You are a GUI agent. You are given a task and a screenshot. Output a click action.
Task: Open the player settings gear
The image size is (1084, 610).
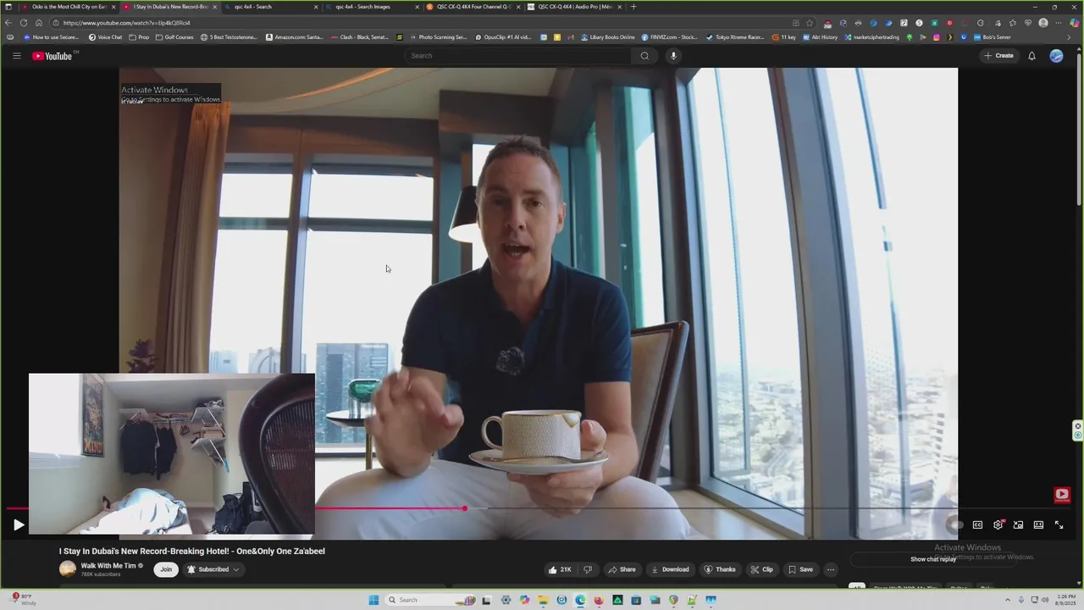[998, 525]
